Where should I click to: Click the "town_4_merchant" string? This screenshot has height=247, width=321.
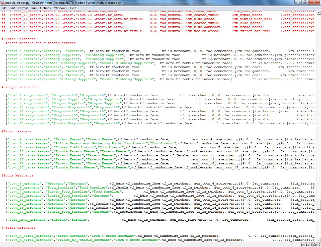coord(25,183)
